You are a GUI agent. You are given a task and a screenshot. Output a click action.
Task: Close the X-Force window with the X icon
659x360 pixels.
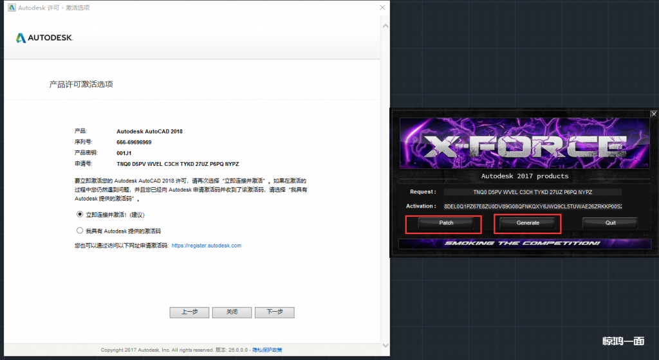click(x=653, y=114)
